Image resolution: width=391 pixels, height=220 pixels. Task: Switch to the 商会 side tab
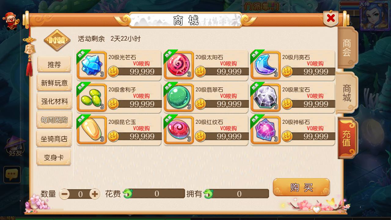point(347,47)
